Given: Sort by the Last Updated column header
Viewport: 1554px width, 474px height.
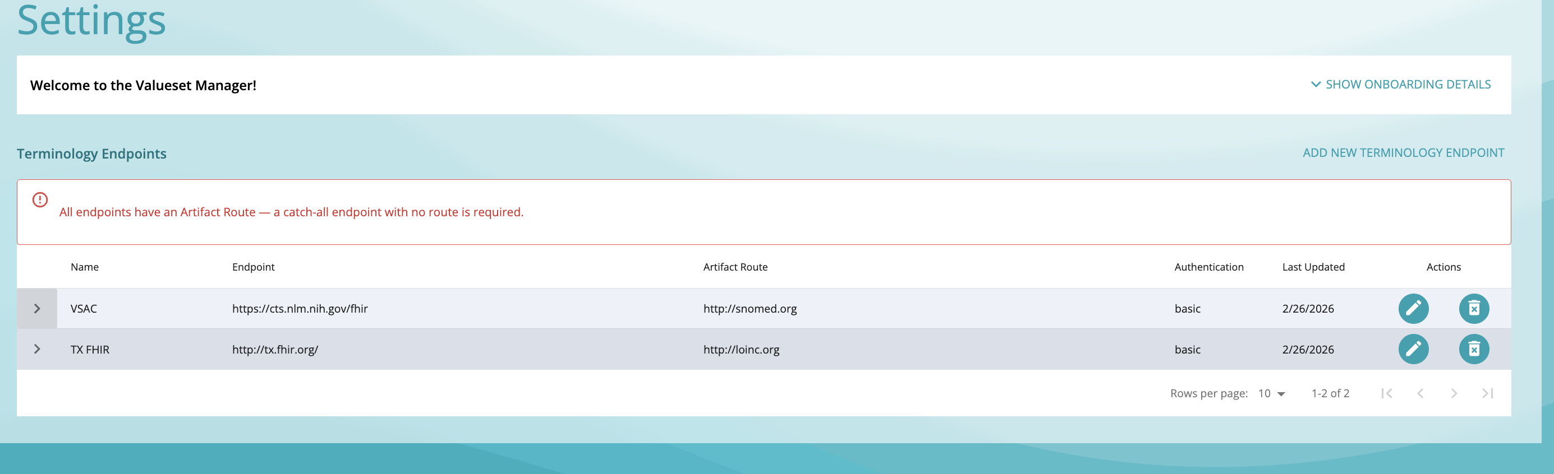Looking at the screenshot, I should coord(1313,267).
